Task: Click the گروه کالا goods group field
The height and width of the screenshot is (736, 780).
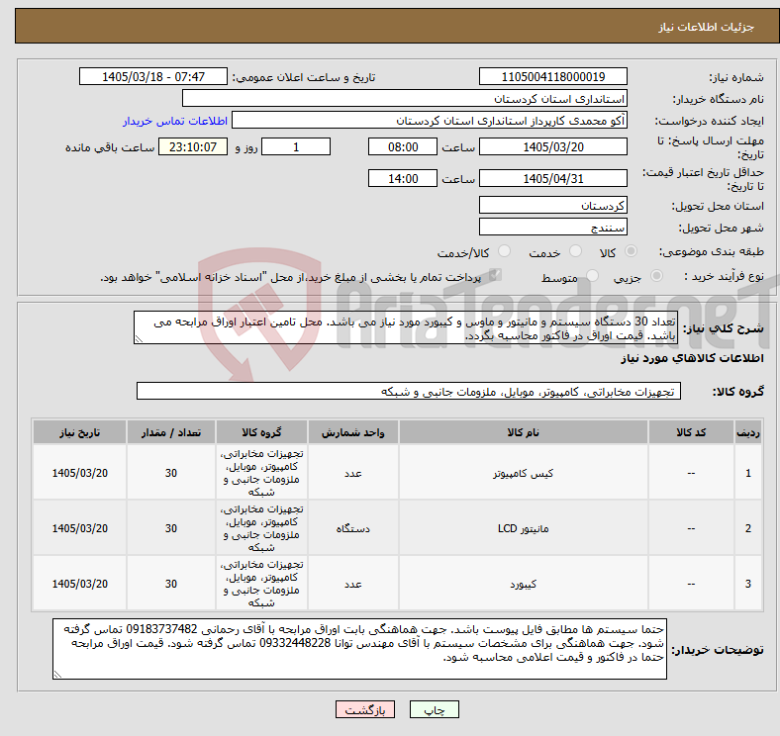Action: [409, 391]
